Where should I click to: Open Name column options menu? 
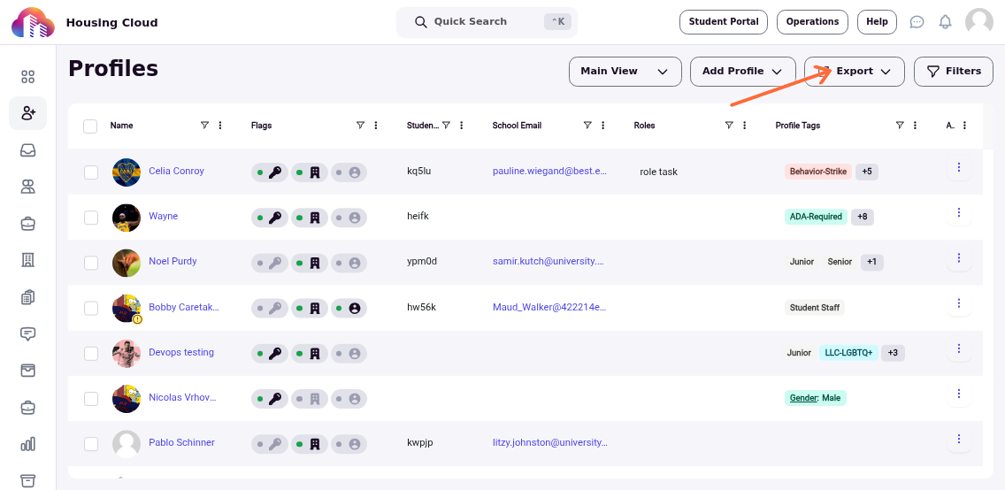[220, 126]
